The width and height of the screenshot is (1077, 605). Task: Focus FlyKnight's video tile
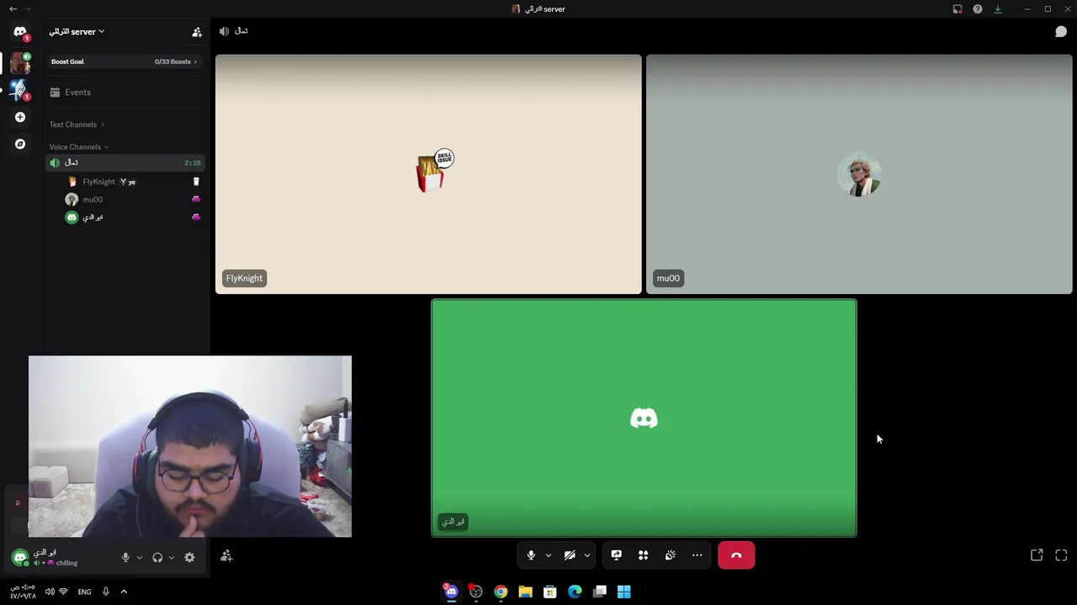[x=428, y=174]
